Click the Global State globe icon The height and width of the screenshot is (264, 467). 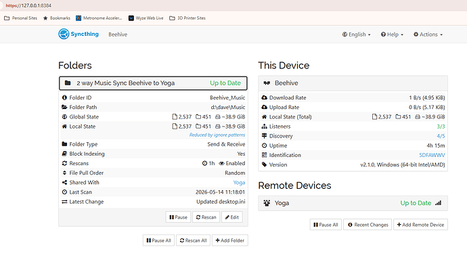pos(64,117)
